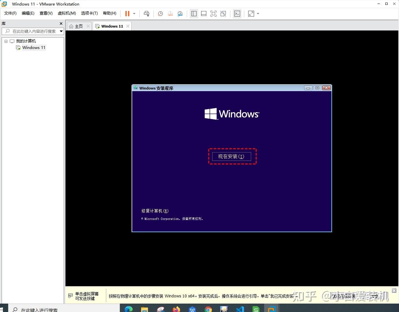The image size is (399, 312).
Task: Click the Revert Snapshot icon
Action: tap(170, 14)
